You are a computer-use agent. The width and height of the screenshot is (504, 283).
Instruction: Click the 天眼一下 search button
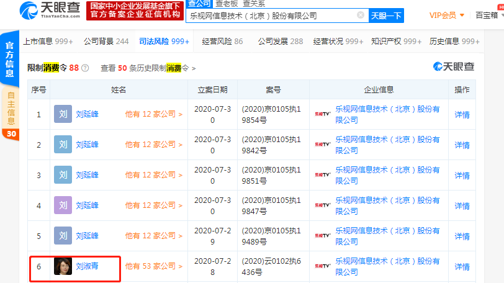386,16
